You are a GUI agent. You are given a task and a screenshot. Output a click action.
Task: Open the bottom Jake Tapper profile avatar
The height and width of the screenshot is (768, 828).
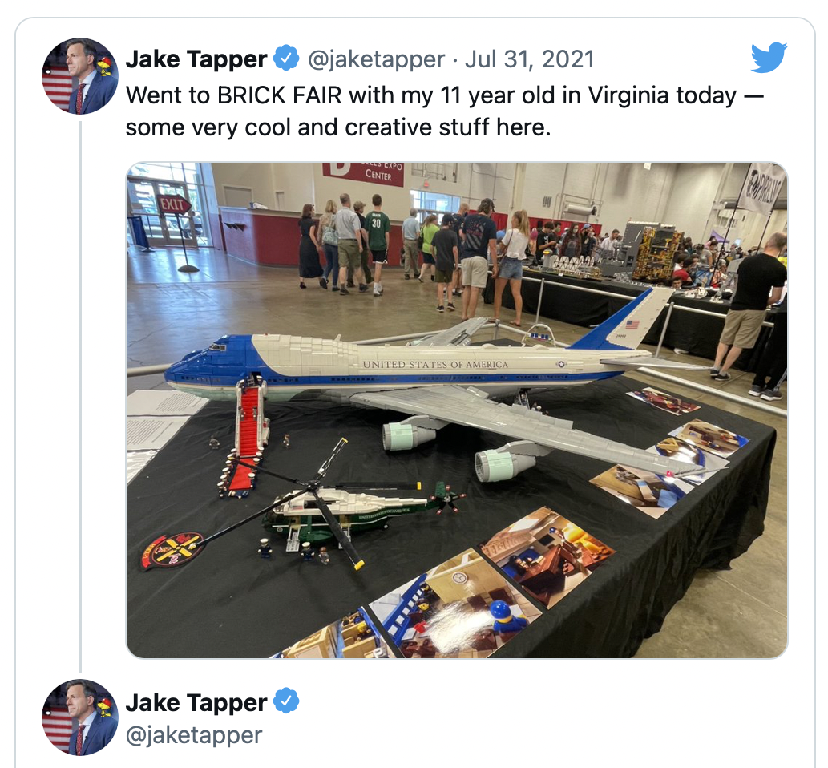80,717
